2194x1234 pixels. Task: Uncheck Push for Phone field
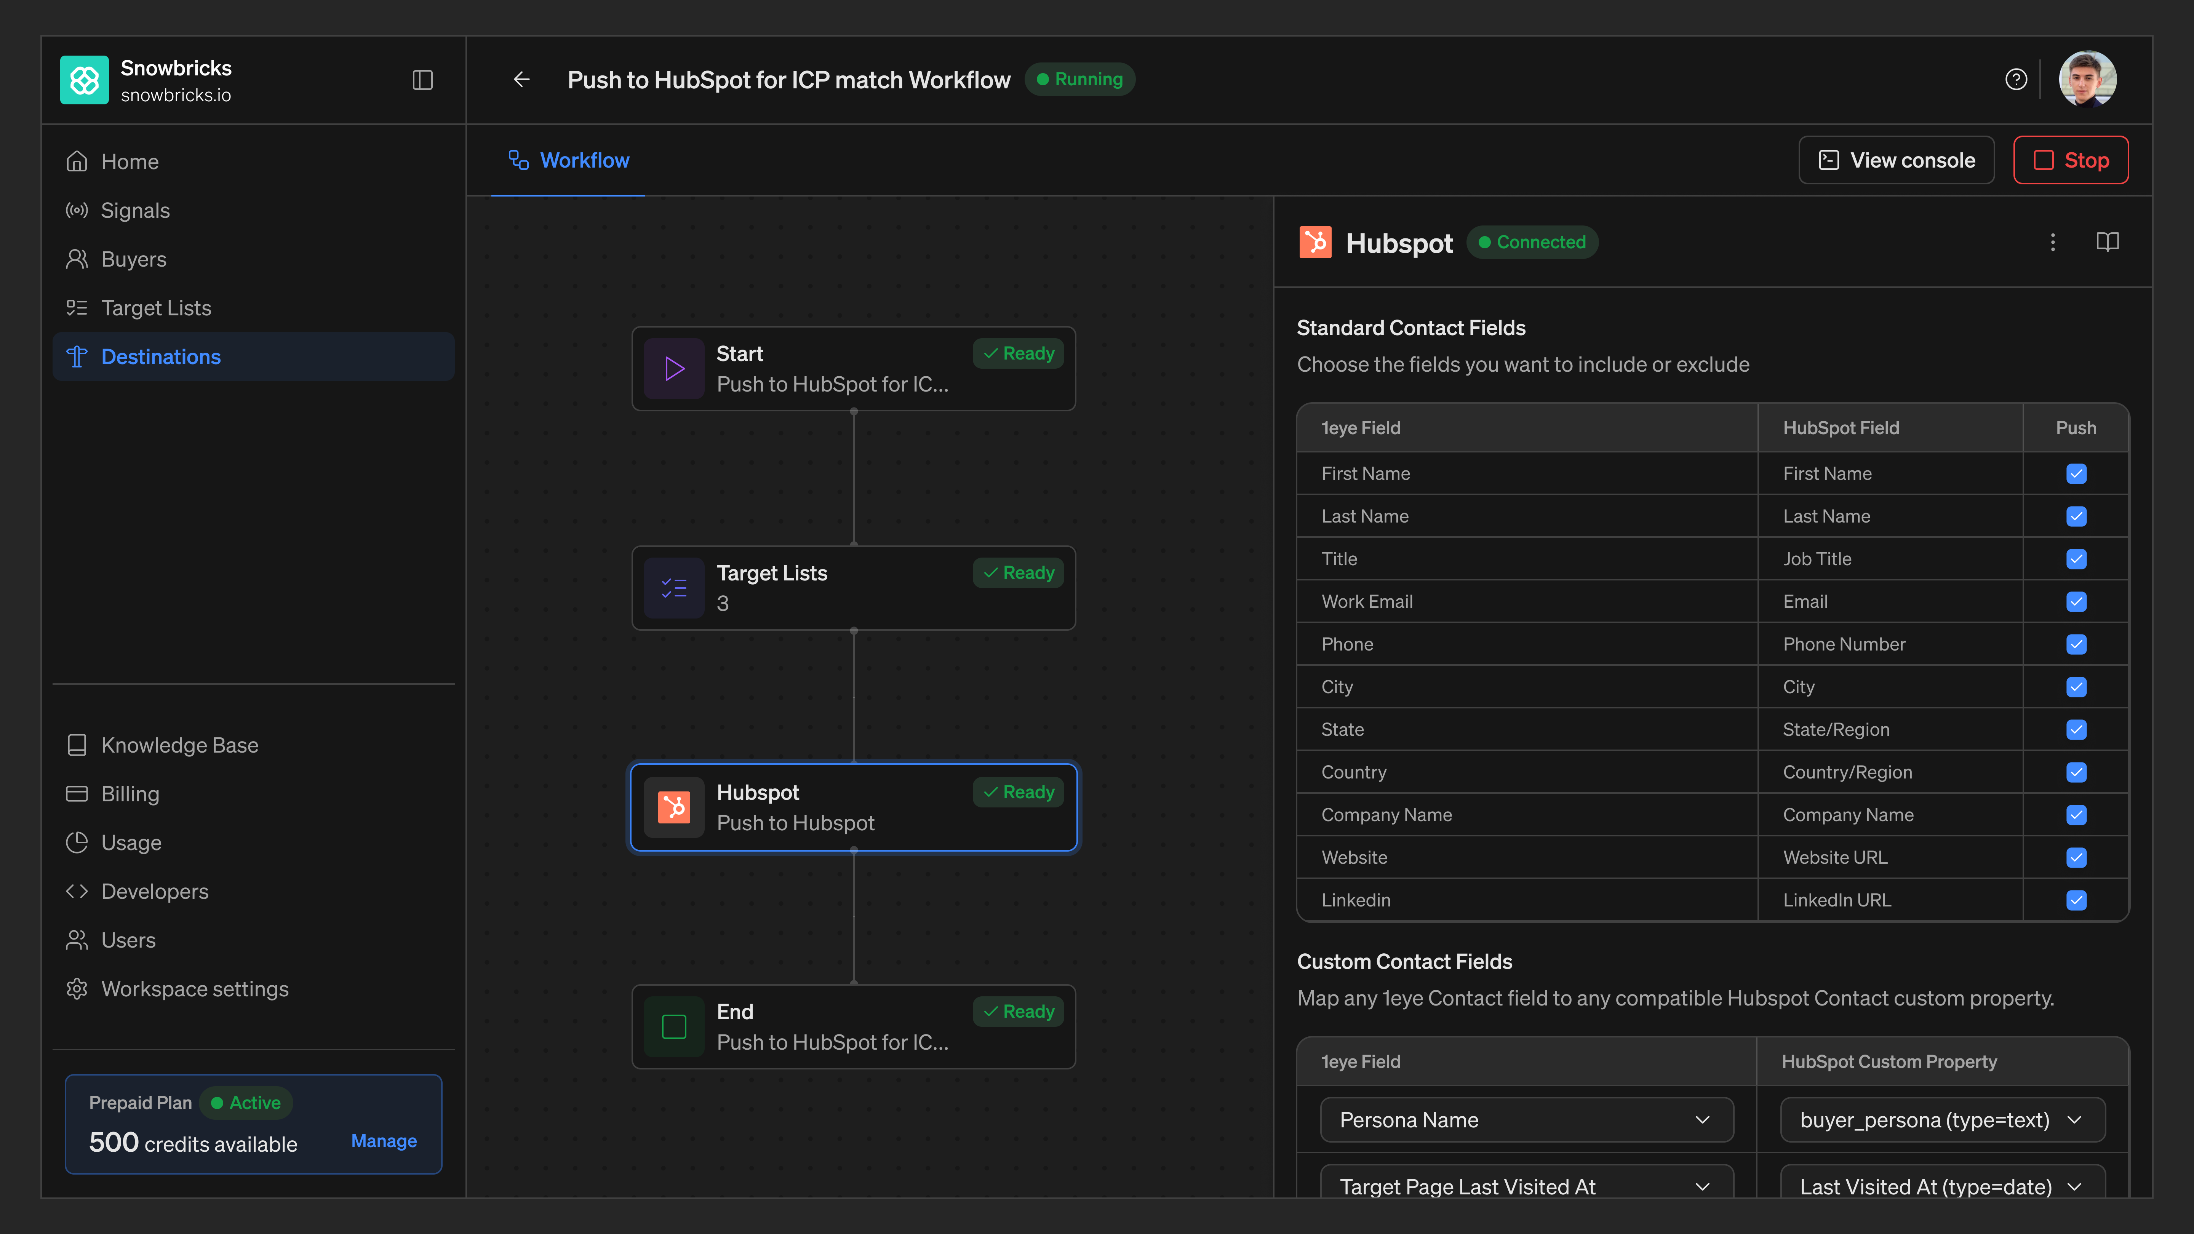tap(2076, 645)
